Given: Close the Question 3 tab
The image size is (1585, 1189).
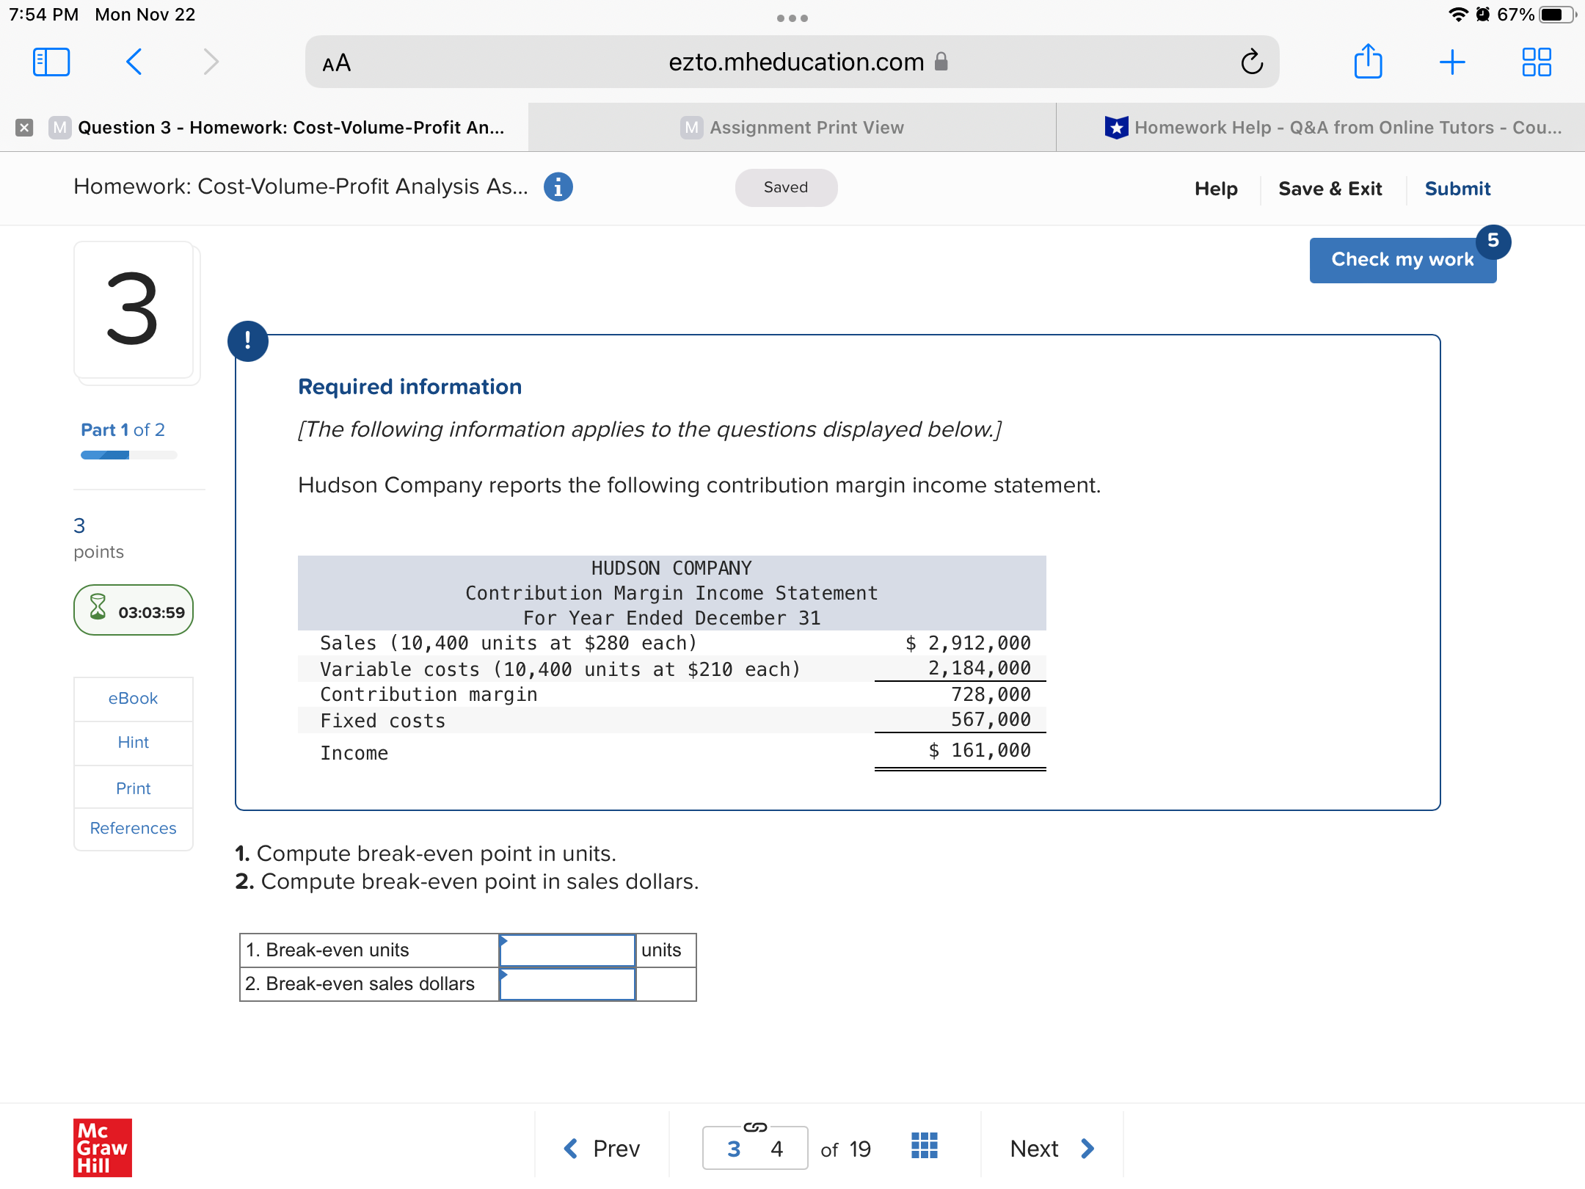Looking at the screenshot, I should click(x=24, y=128).
